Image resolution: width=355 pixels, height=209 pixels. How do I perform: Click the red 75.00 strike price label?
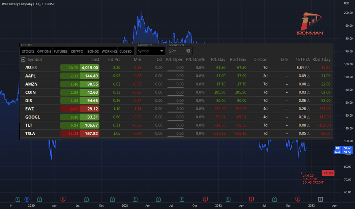(x=328, y=173)
